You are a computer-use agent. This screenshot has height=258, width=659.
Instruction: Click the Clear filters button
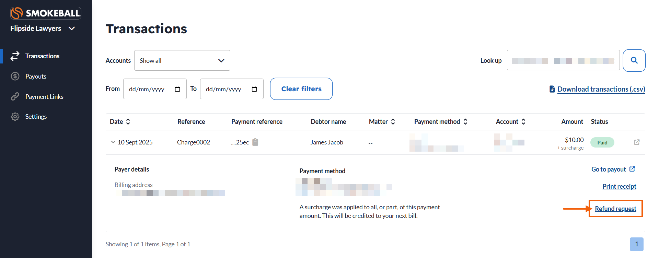301,89
